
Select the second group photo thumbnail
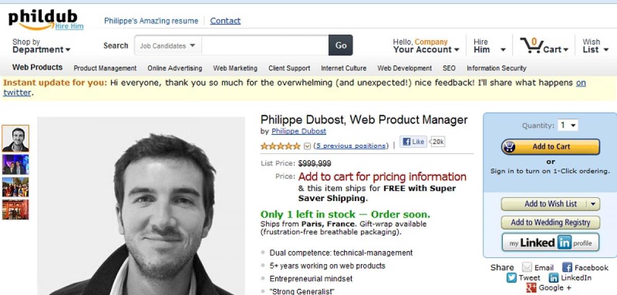[15, 187]
